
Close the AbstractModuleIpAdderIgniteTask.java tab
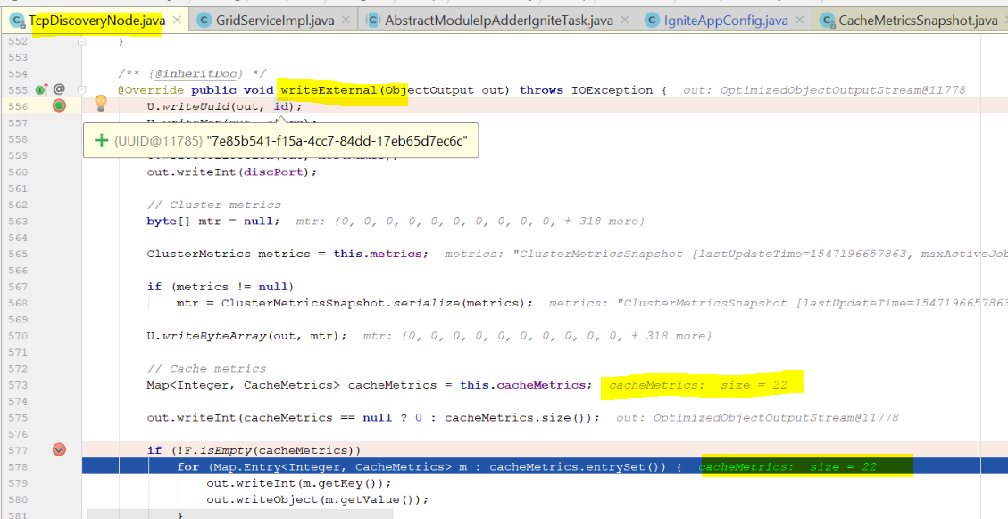pyautogui.click(x=625, y=21)
